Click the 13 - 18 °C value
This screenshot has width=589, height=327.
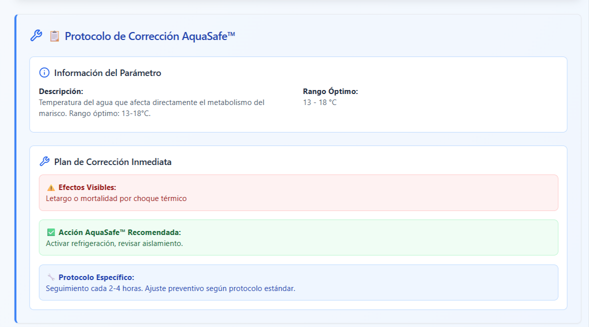pyautogui.click(x=320, y=102)
